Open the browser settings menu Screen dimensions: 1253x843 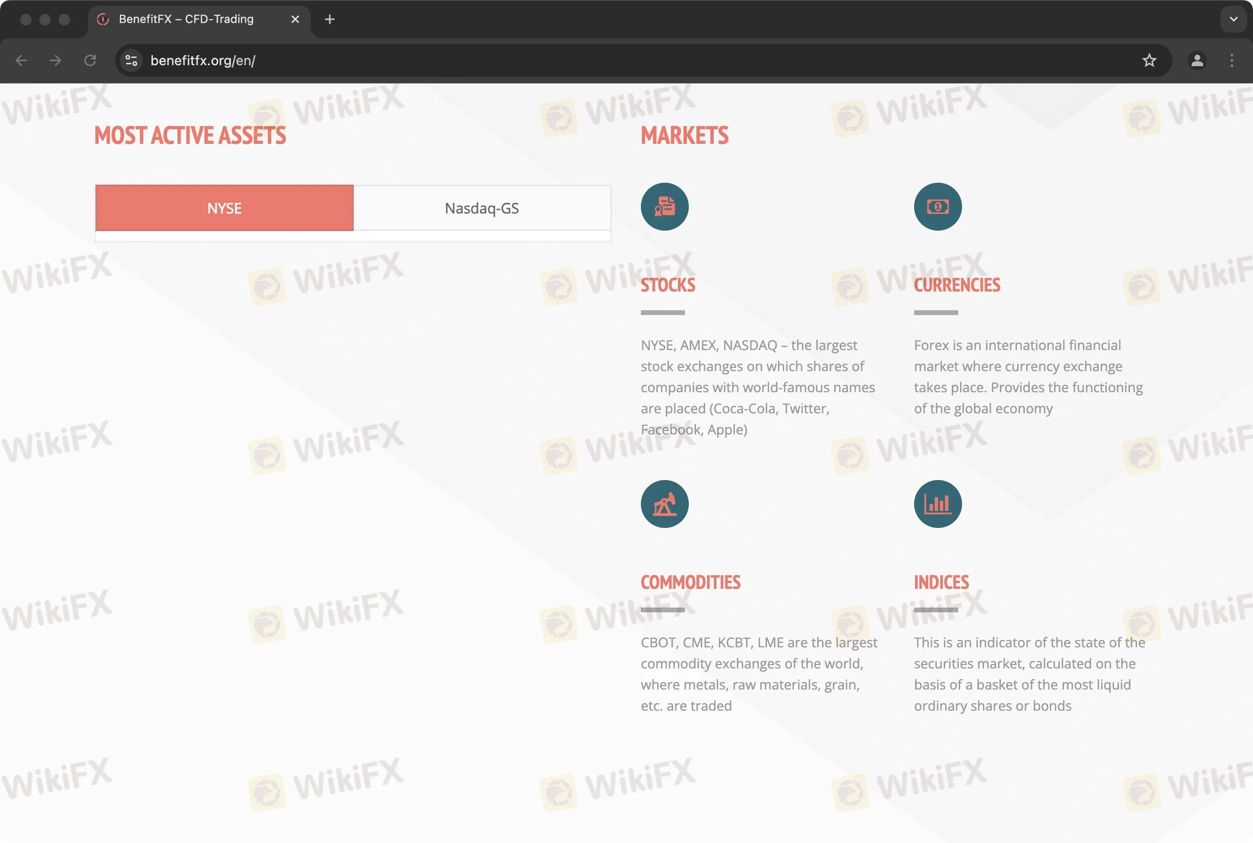click(x=1231, y=60)
